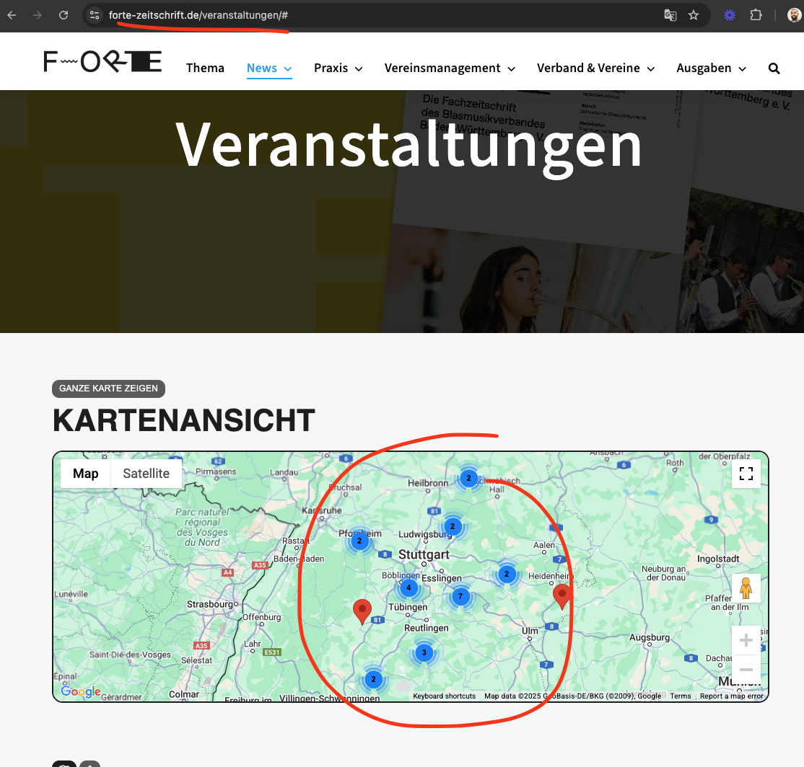The height and width of the screenshot is (767, 804).
Task: Select the red pin near Heidenheim
Action: coord(562,596)
